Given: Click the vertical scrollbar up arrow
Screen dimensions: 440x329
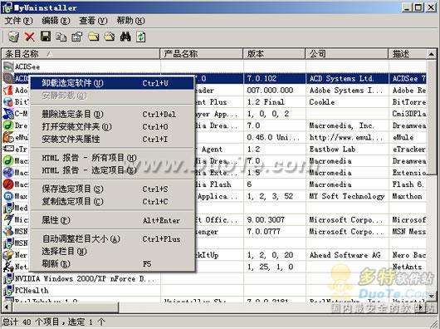Looking at the screenshot, I should pos(432,54).
